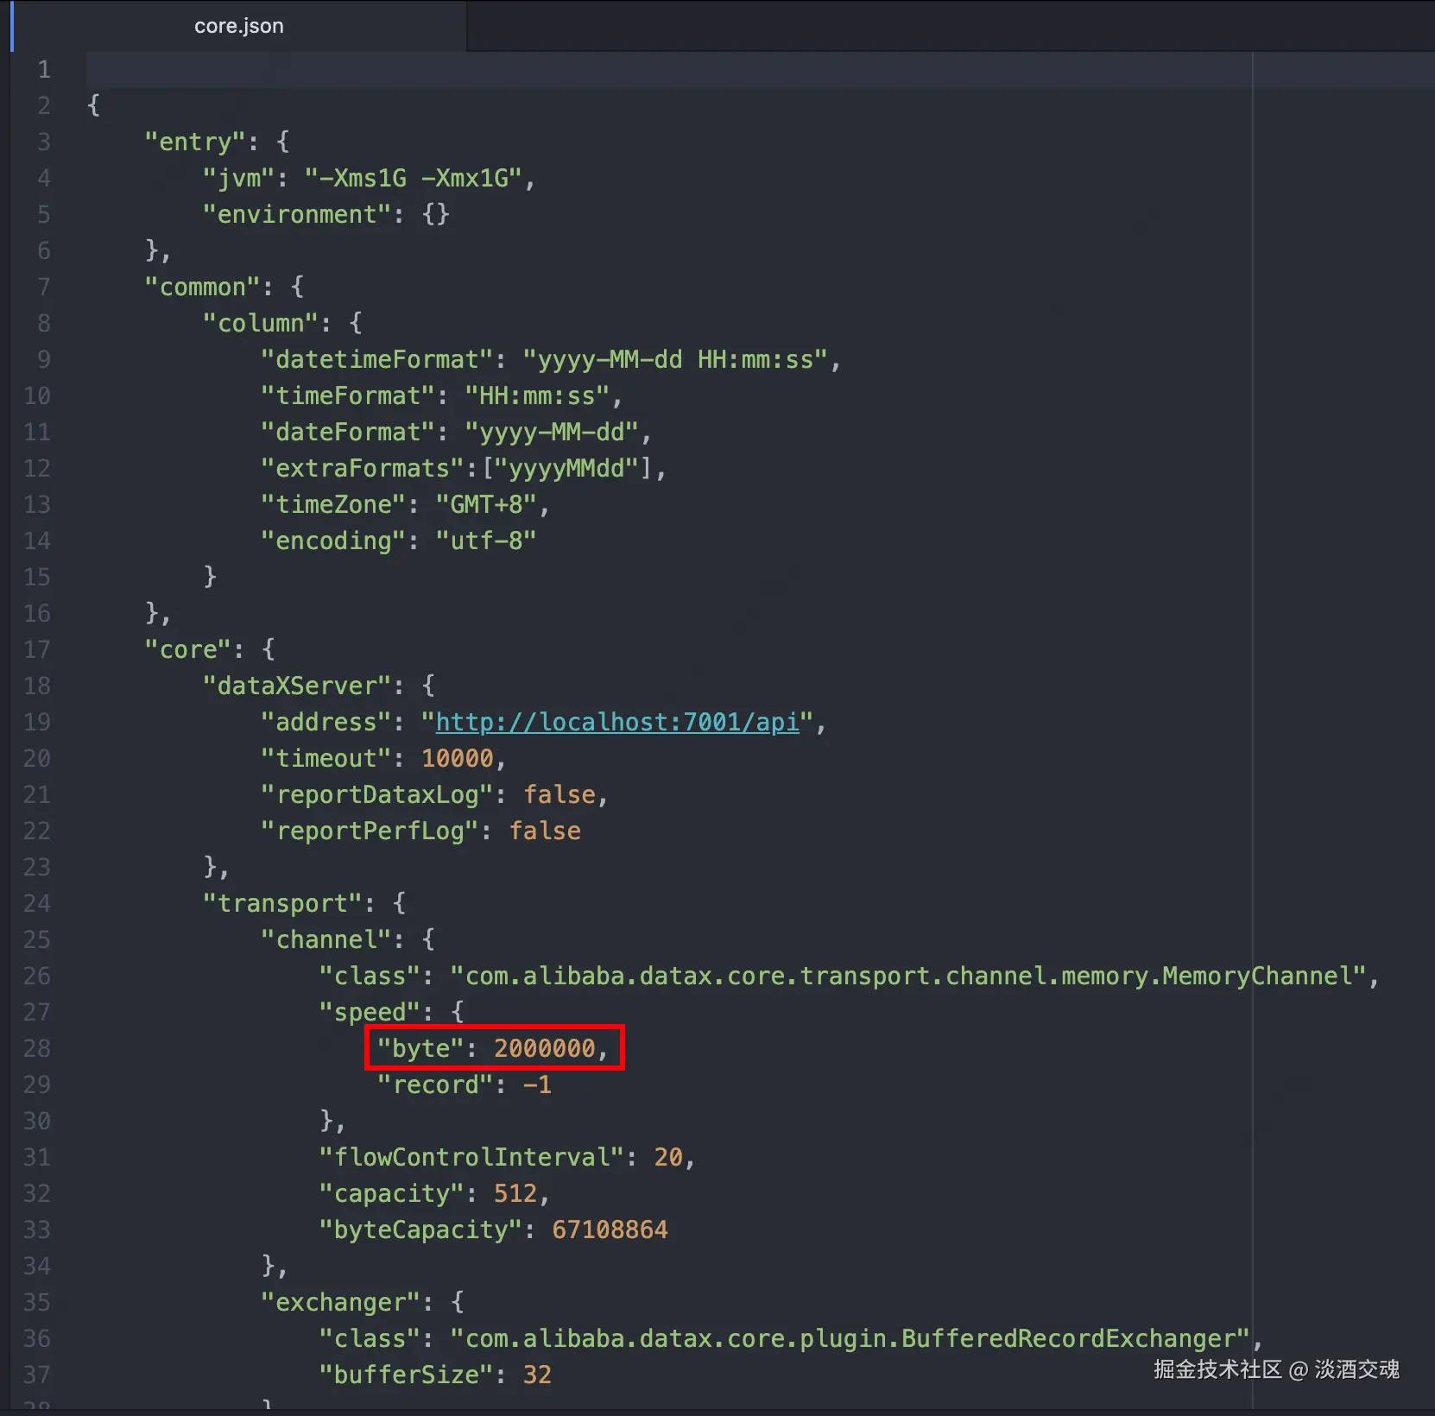Image resolution: width=1435 pixels, height=1416 pixels.
Task: Select the bufferSize value 32
Action: pyautogui.click(x=537, y=1375)
